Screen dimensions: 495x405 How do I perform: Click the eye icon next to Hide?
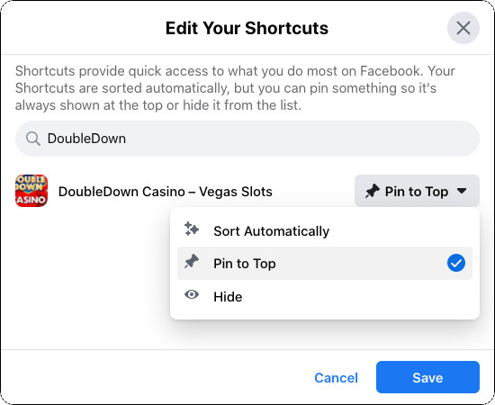point(192,294)
